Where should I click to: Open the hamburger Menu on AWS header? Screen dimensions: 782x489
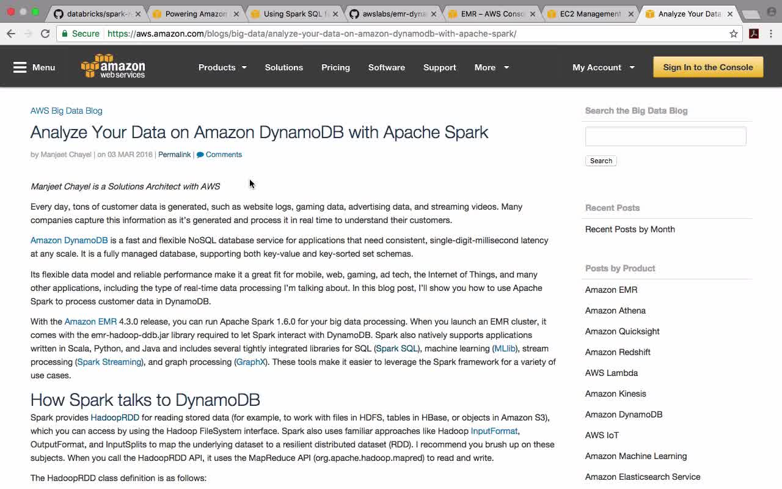coord(34,67)
